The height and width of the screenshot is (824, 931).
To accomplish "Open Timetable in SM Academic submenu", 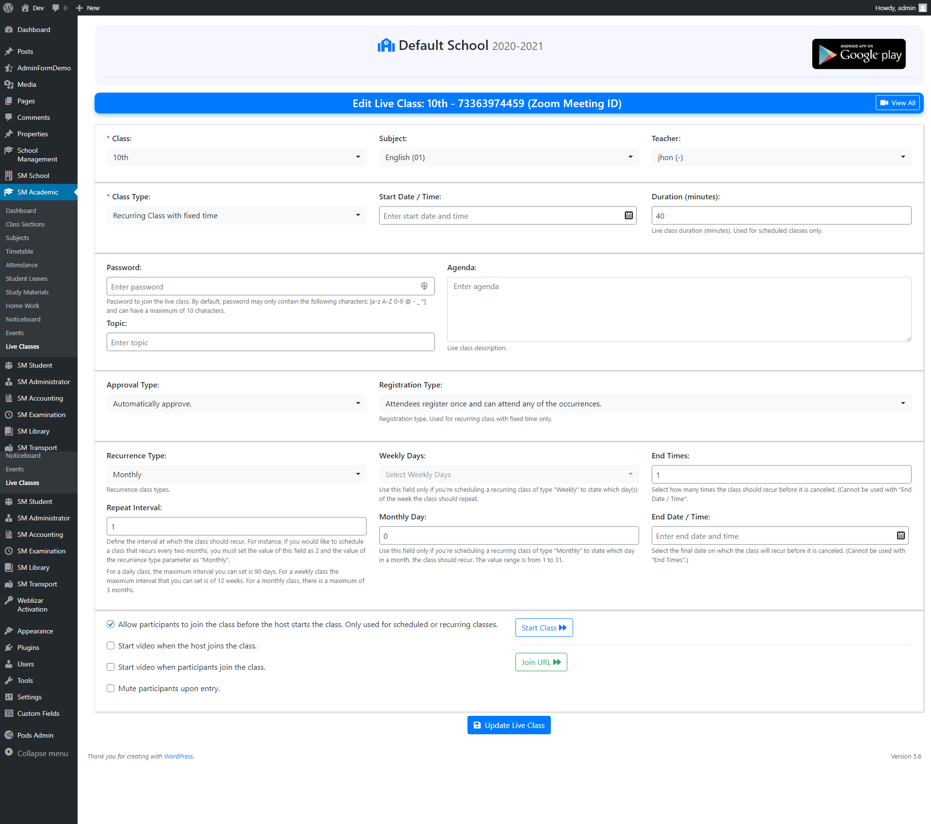I will [x=19, y=251].
